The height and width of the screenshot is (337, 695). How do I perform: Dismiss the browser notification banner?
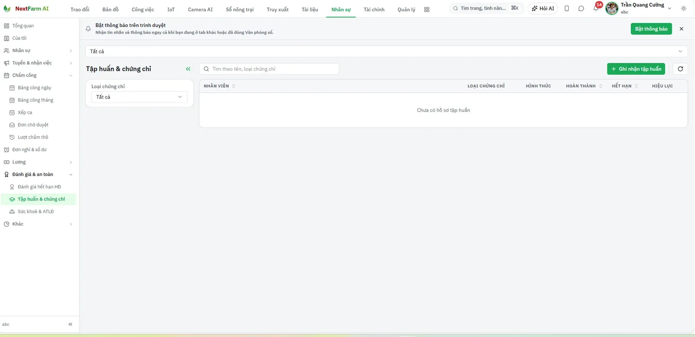pos(682,29)
